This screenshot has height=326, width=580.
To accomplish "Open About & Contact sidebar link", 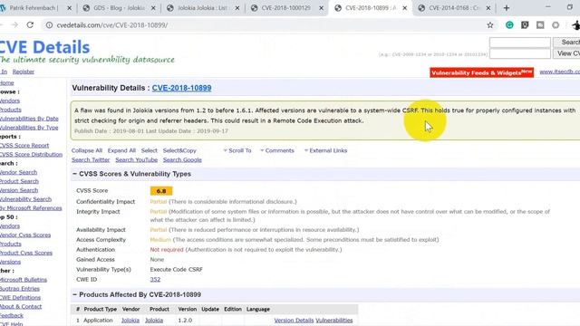I will click(21, 306).
